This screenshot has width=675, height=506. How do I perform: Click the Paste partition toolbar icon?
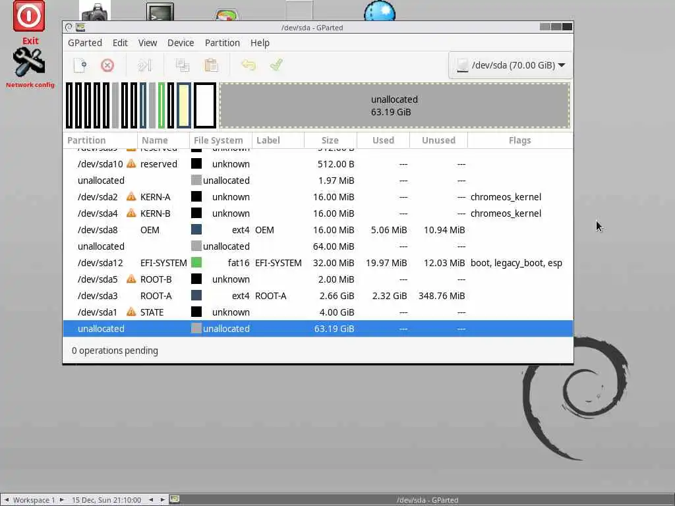(x=211, y=65)
